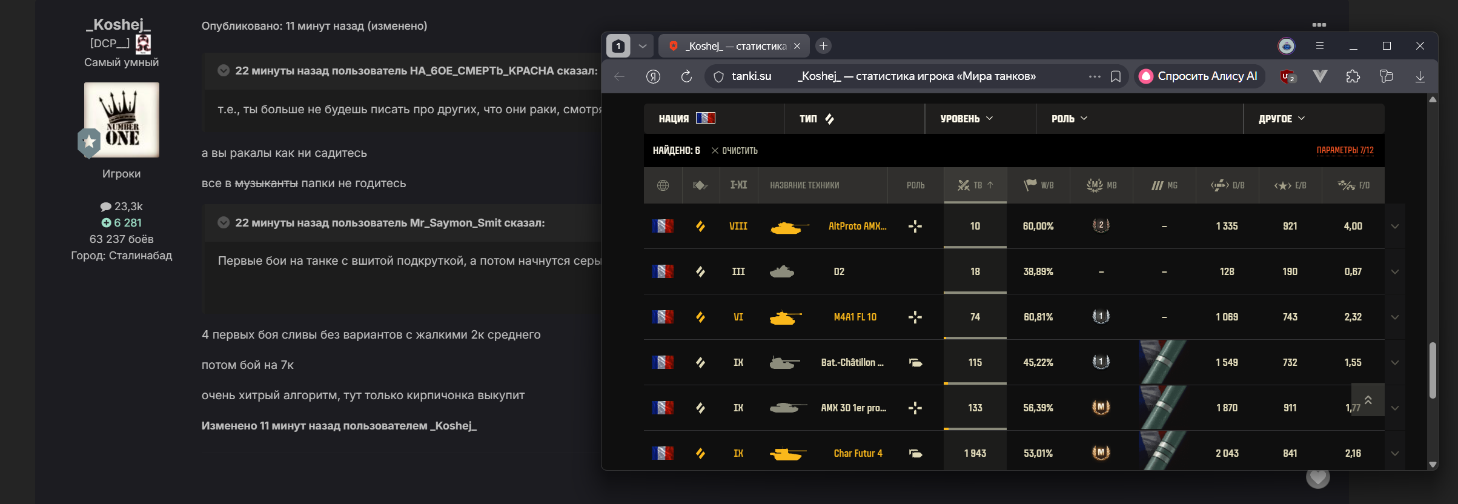This screenshot has height=504, width=1458.
Task: Collapse the НА_6ОЕ_СМЕРТЬ_КРАСНА quote block
Action: coord(224,70)
